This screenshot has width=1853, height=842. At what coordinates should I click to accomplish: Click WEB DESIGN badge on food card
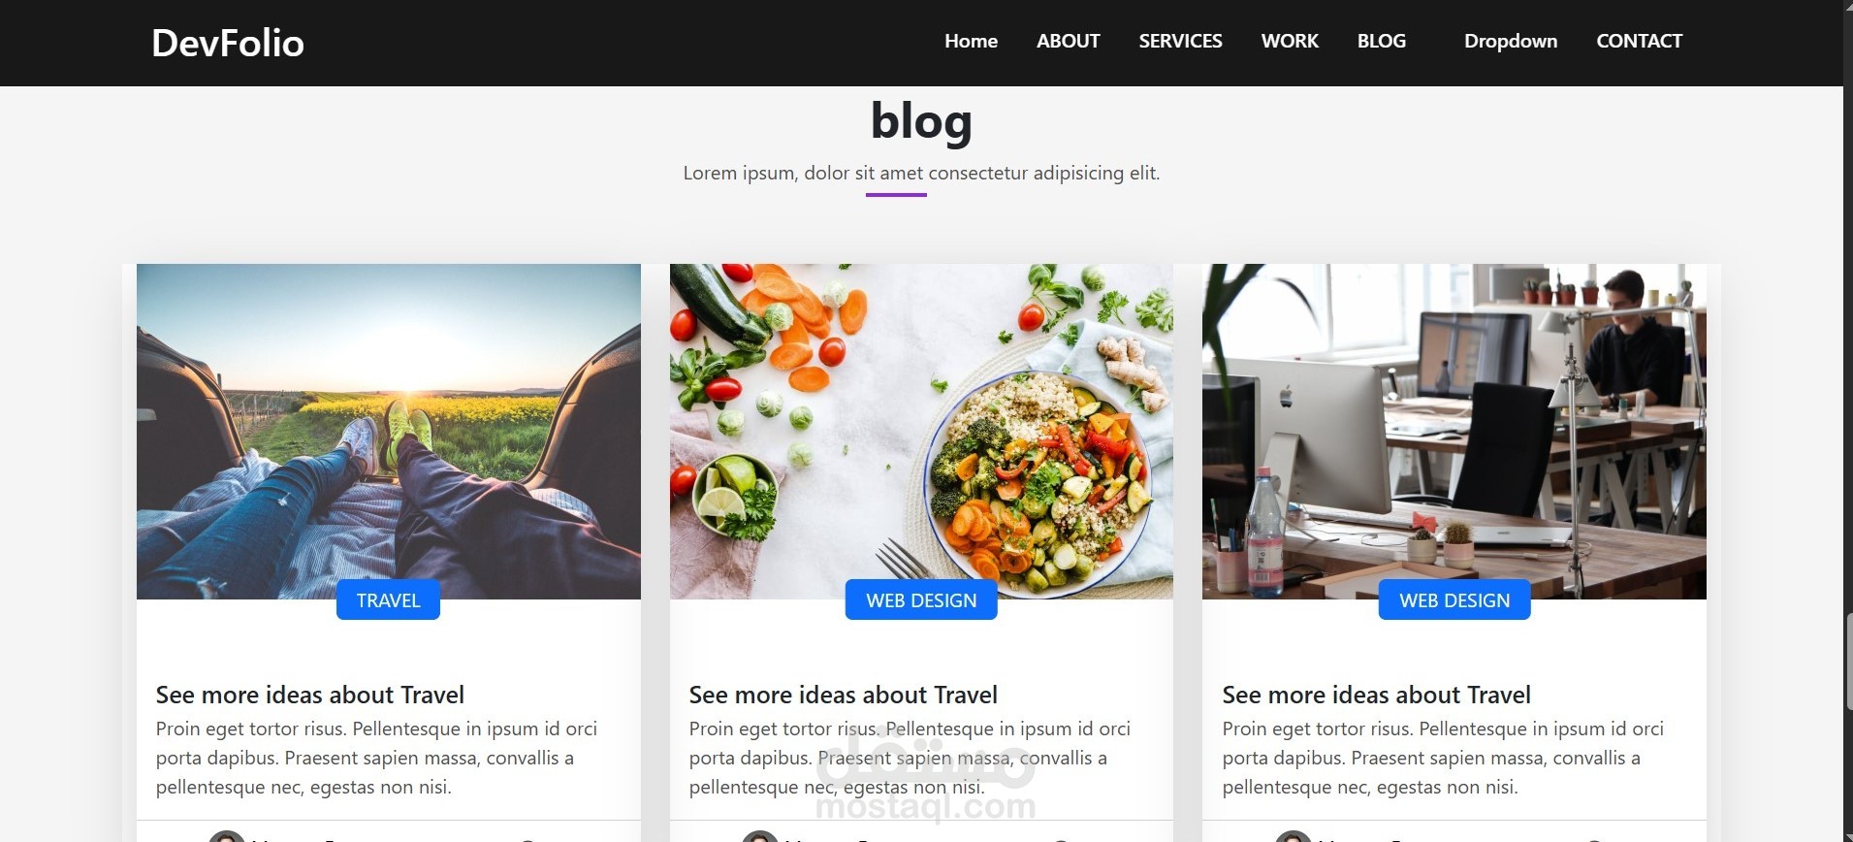coord(921,600)
